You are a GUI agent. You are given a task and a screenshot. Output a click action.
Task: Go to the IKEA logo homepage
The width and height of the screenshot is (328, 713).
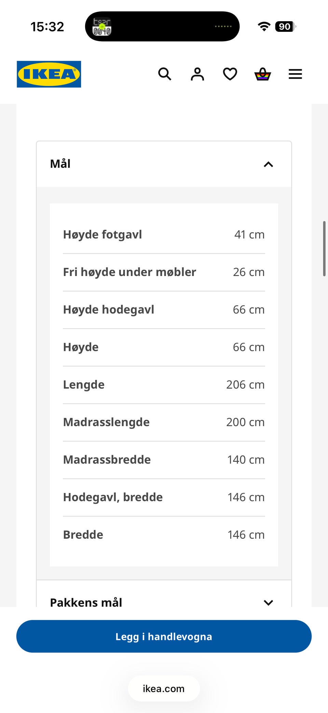49,74
